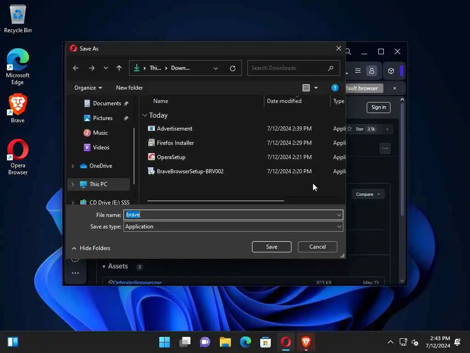Screen dimensions: 470x353
Task: Select This PC in navigation pane
Action: click(98, 184)
